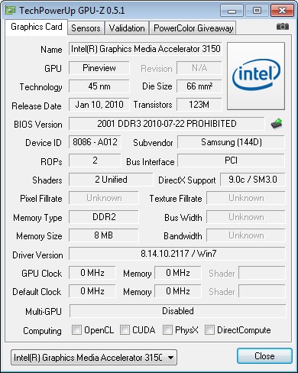Viewport: 298px width, 373px height.
Task: Click the 'DirectX Support' label
Action: click(x=187, y=180)
